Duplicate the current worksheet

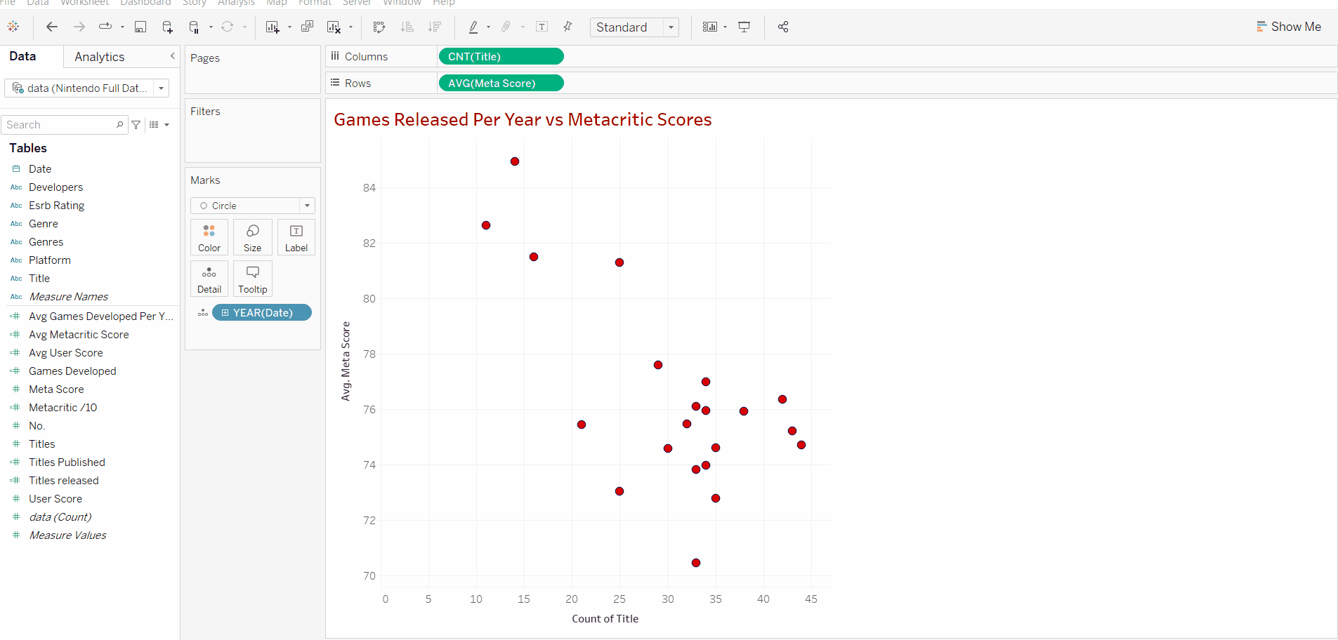tap(307, 27)
